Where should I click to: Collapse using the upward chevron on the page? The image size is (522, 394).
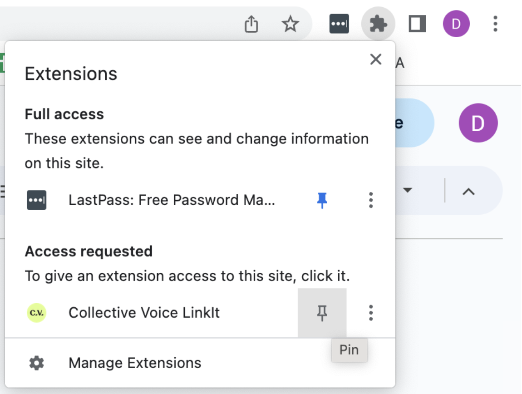click(468, 191)
